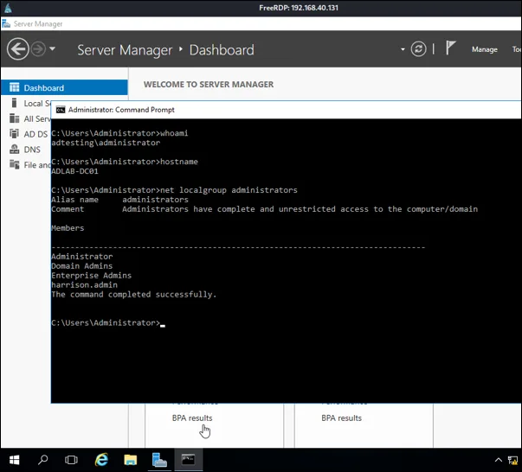Click the Dashboard breadcrumb text
Screen dimensions: 522x472
click(222, 50)
